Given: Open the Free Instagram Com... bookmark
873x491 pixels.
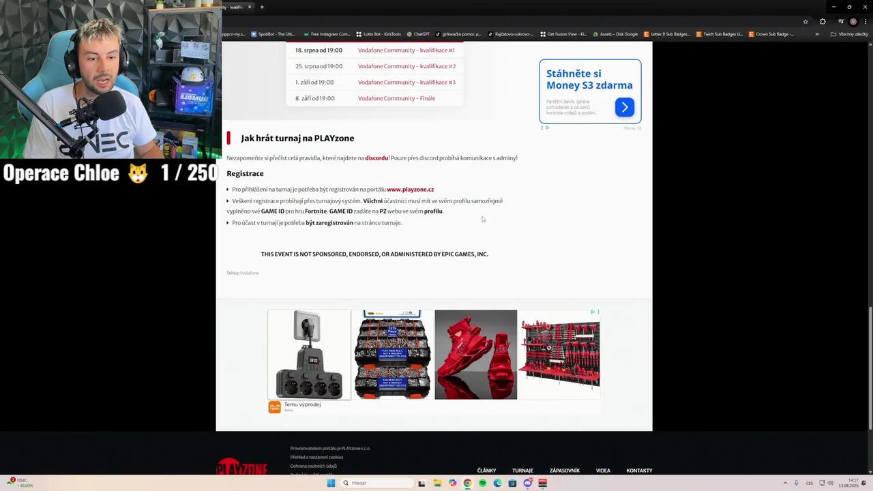Looking at the screenshot, I should pyautogui.click(x=327, y=34).
